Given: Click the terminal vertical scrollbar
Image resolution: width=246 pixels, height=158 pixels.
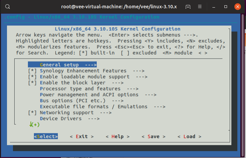Looking at the screenshot, I should click(243, 85).
